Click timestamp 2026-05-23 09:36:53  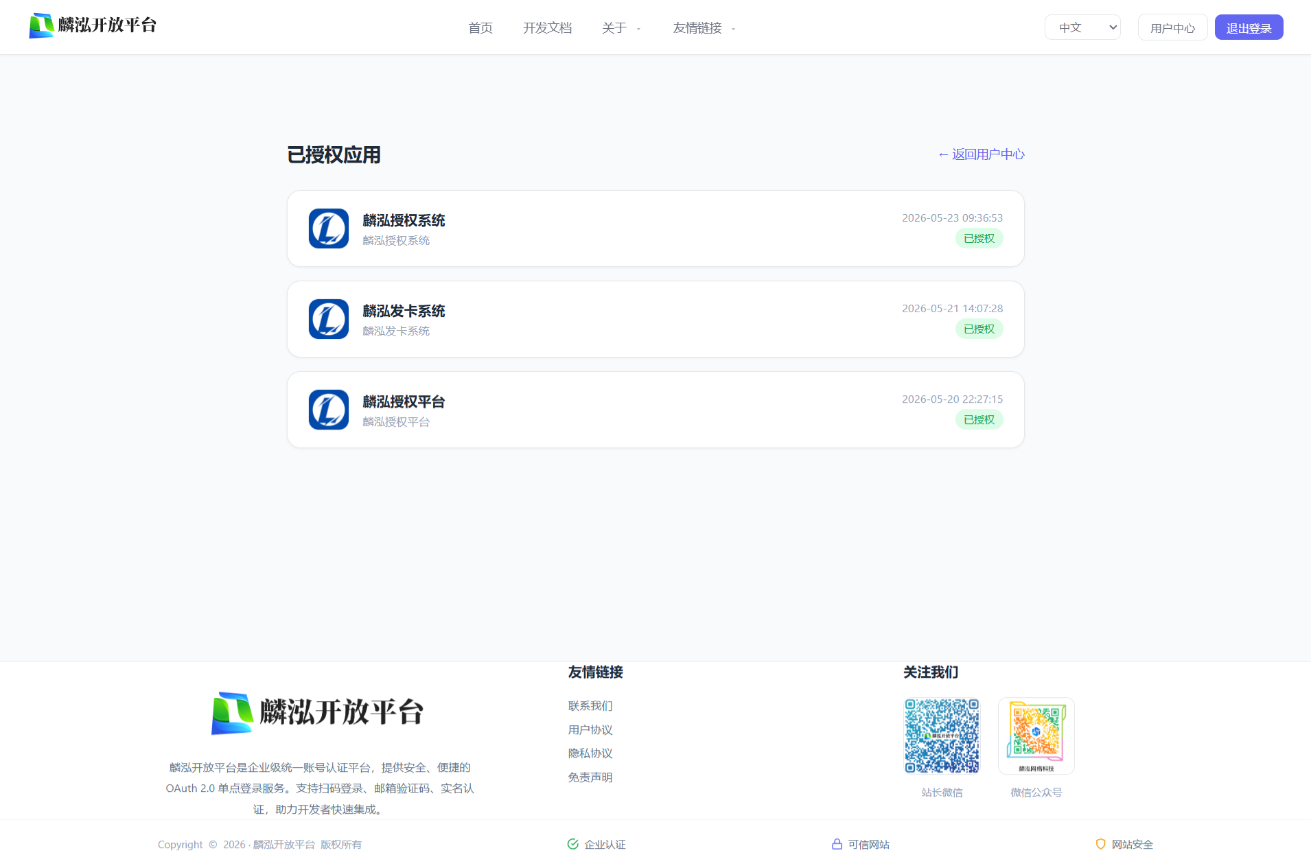(952, 218)
